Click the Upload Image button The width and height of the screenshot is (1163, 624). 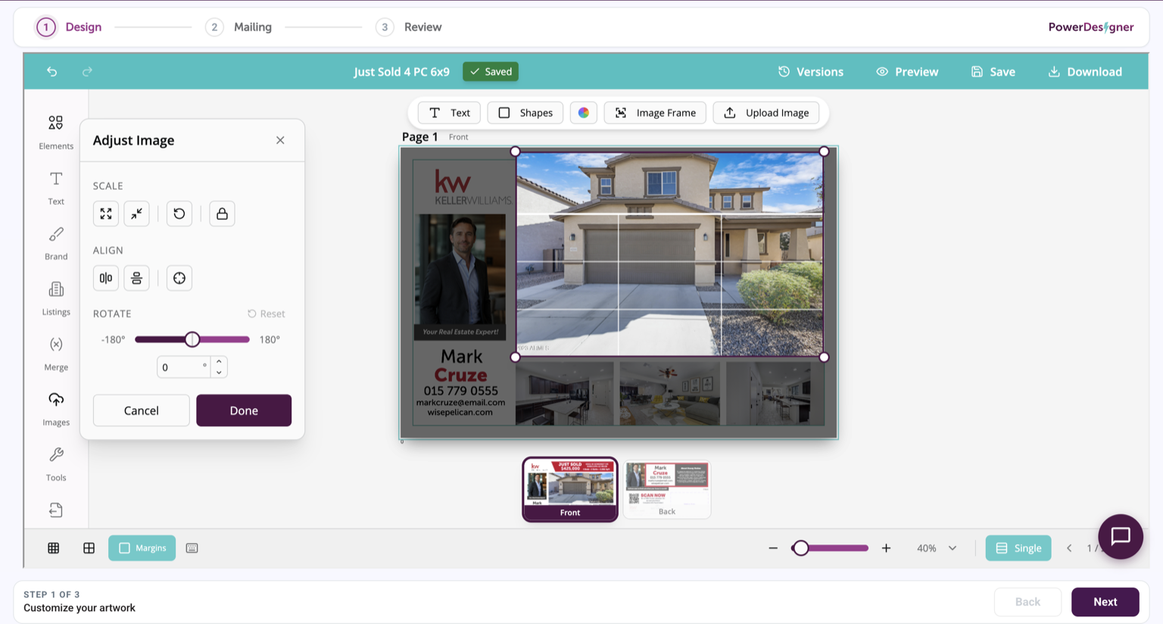766,113
